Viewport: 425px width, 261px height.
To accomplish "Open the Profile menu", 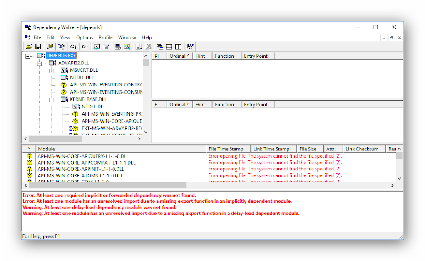I will click(x=105, y=37).
